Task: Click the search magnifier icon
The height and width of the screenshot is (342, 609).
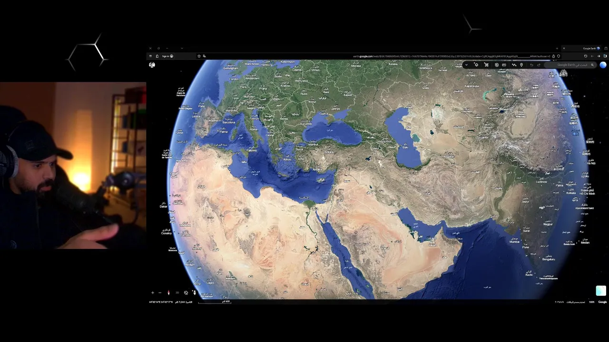Action: coord(592,65)
